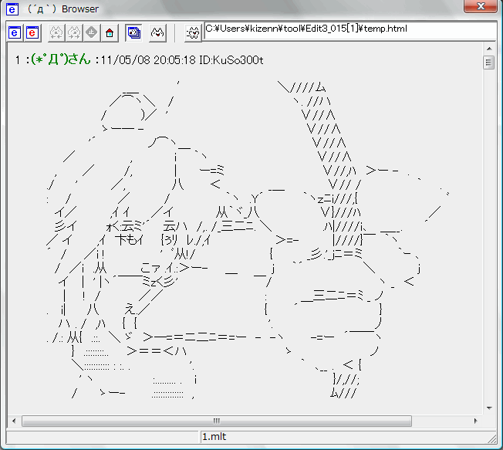Click the vertical scrollbar down arrow
The height and width of the screenshot is (450, 503).
point(489,408)
